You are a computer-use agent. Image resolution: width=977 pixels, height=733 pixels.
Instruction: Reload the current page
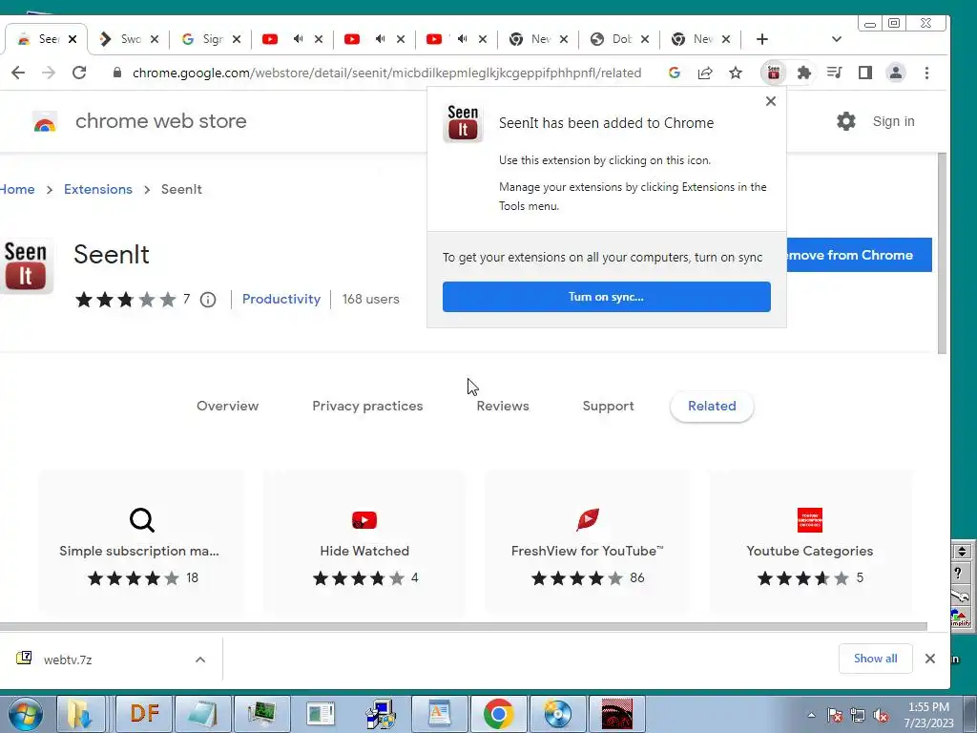(x=79, y=73)
